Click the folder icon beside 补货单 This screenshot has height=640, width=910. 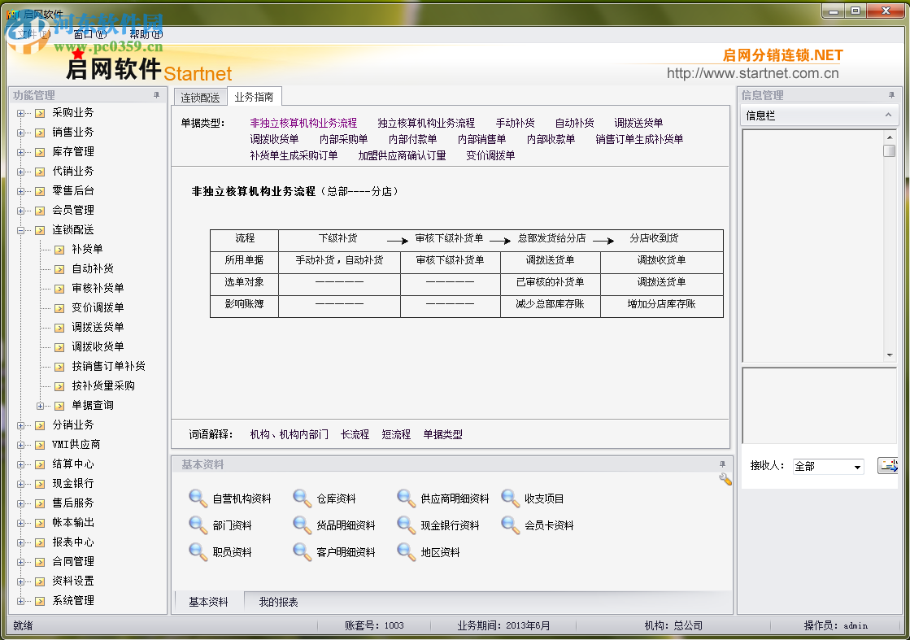pos(59,250)
